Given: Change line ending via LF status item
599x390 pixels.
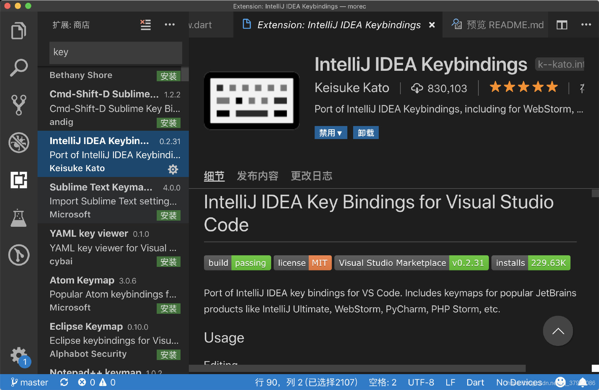Looking at the screenshot, I should tap(450, 382).
